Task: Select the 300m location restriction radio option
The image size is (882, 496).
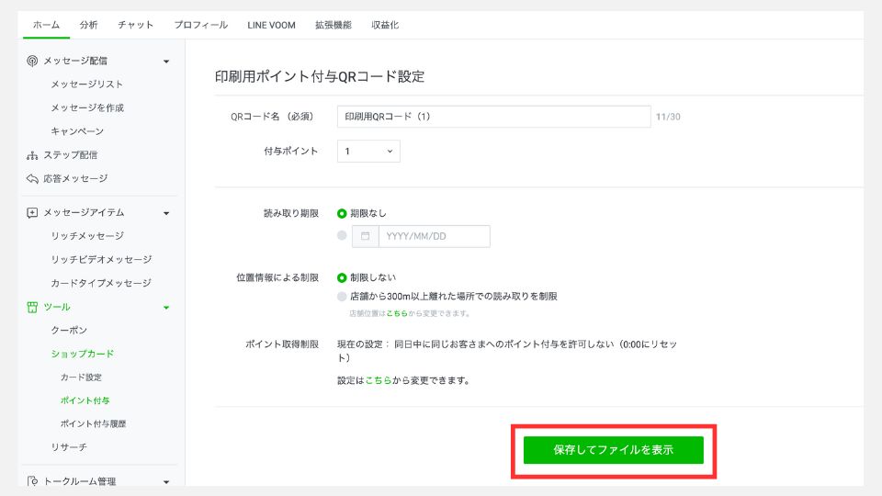Action: [342, 297]
